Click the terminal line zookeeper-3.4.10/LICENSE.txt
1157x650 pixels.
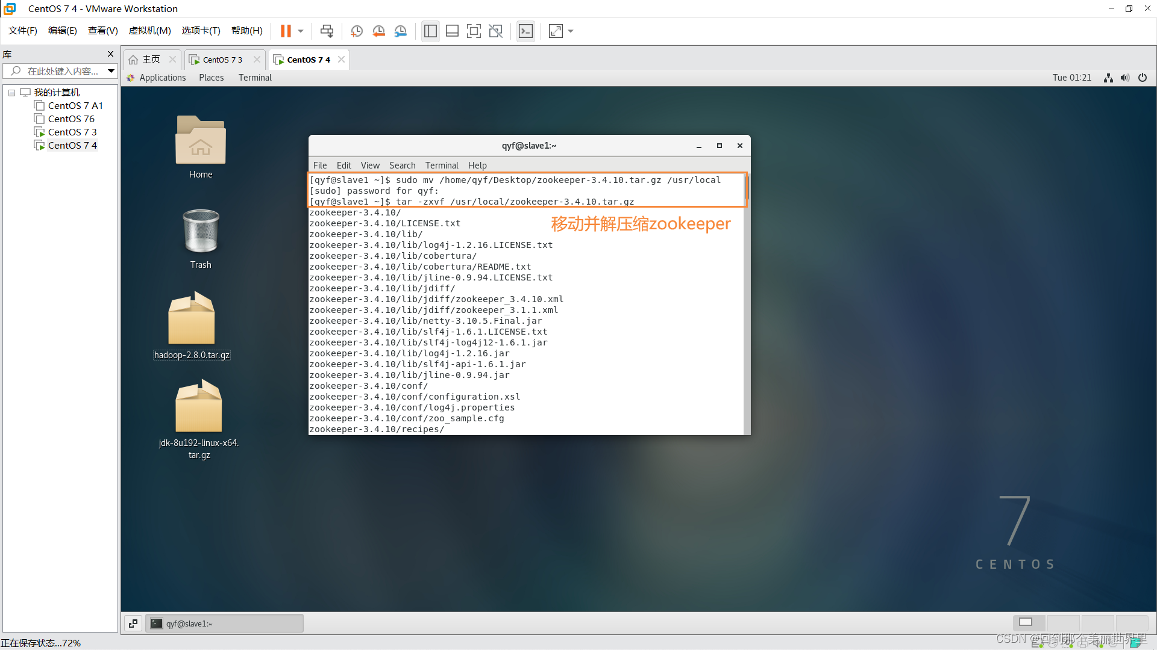click(385, 223)
